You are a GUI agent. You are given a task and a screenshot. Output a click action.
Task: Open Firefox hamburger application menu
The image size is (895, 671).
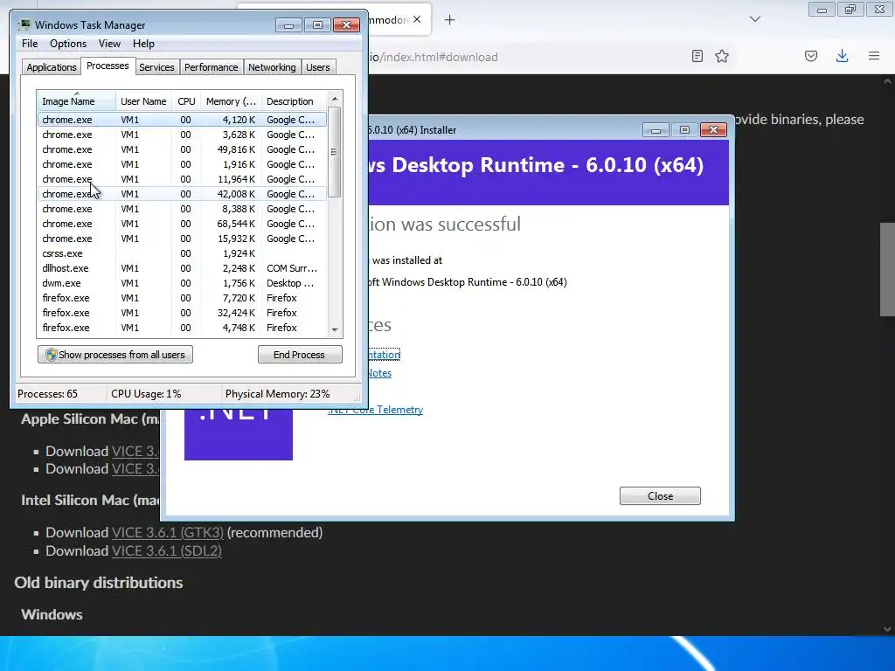[x=874, y=56]
